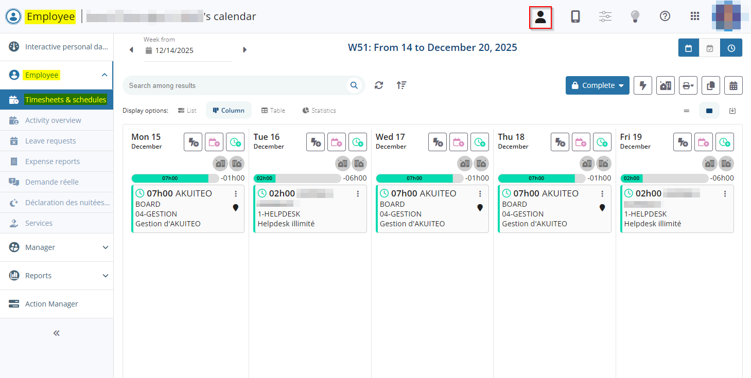
Task: Open the Complete dropdown button
Action: [x=597, y=86]
